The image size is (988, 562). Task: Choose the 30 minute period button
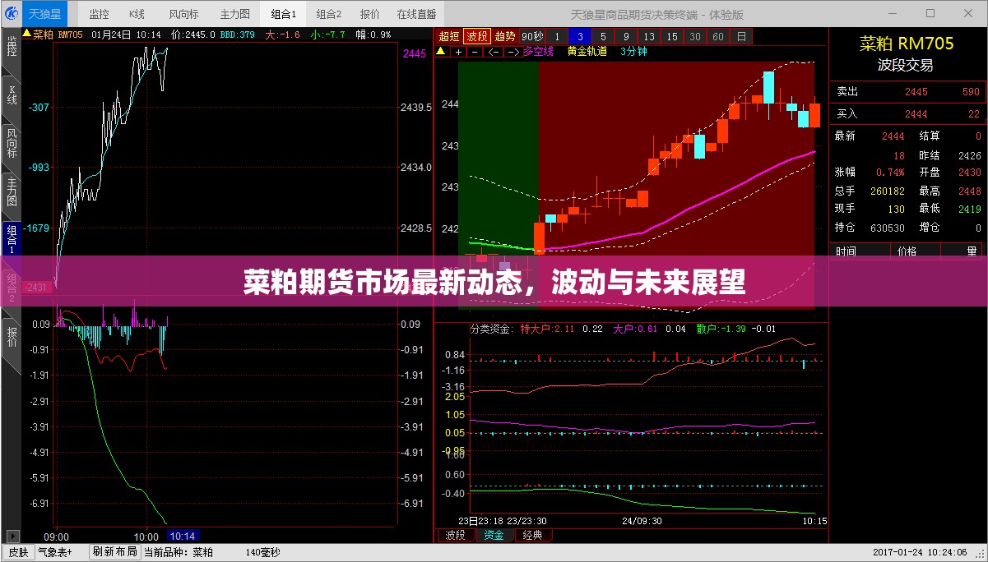point(695,36)
